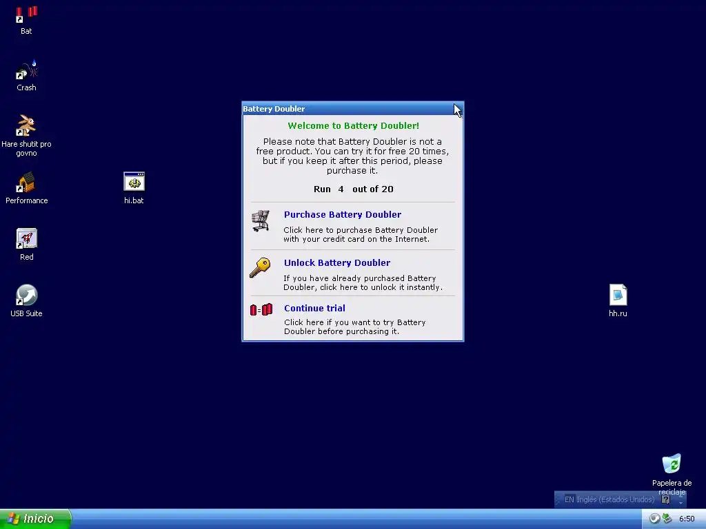Open the Purchase Battery Doubler link
Image resolution: width=706 pixels, height=529 pixels.
(342, 215)
